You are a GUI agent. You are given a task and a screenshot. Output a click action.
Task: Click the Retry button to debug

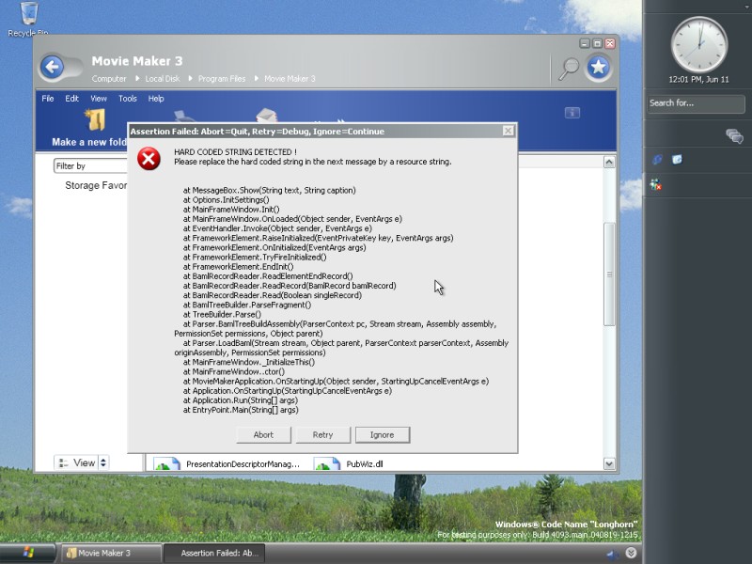point(322,434)
